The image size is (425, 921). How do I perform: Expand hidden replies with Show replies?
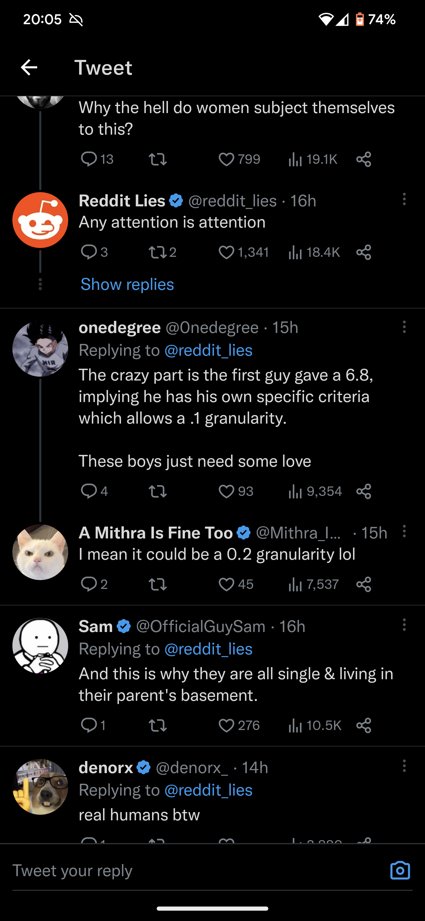pyautogui.click(x=127, y=284)
